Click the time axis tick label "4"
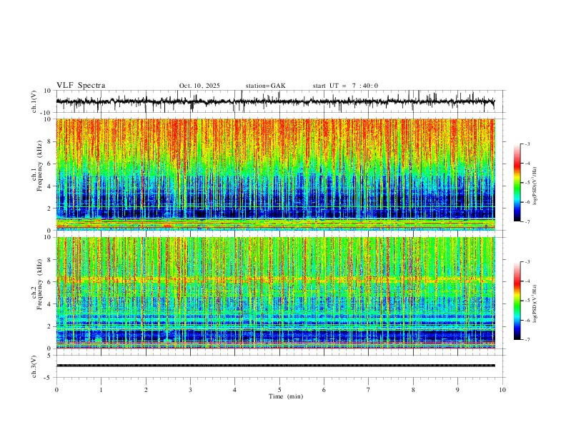Image resolution: width=566 pixels, height=437 pixels. tap(234, 390)
